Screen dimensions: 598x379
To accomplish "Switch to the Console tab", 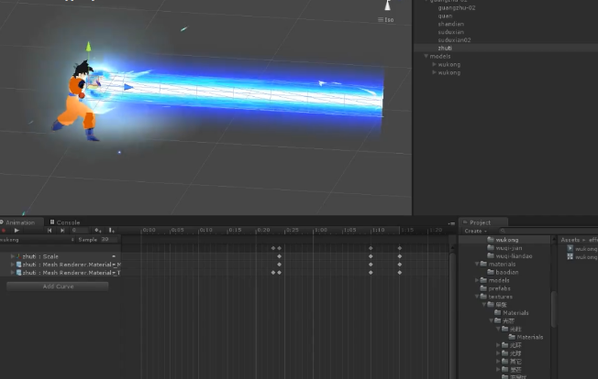I will tap(65, 222).
